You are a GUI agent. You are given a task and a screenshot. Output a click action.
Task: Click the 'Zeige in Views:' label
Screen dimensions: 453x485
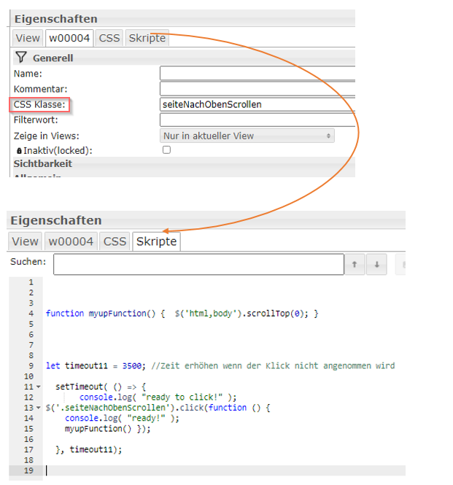click(47, 136)
